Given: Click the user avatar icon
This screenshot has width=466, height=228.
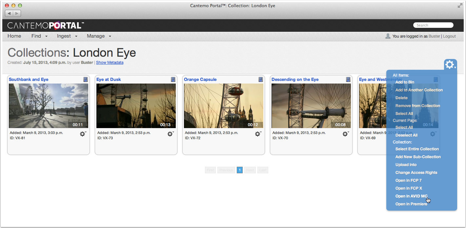Looking at the screenshot, I should tap(388, 36).
